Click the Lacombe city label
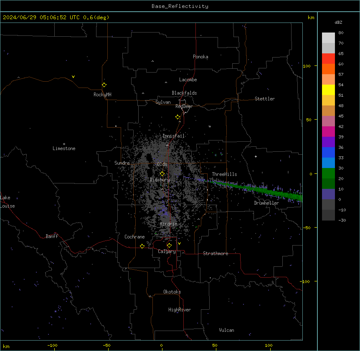 click(x=188, y=80)
